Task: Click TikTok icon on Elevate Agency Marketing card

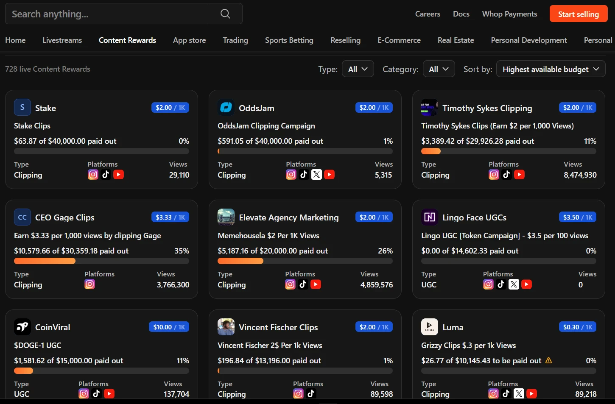Action: coord(303,284)
